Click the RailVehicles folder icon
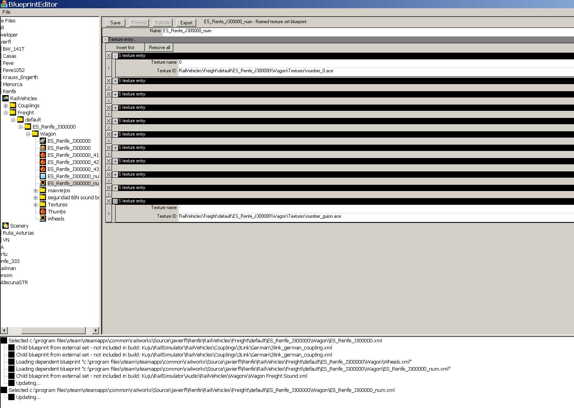Screen dimensions: 574x408 [x=6, y=98]
